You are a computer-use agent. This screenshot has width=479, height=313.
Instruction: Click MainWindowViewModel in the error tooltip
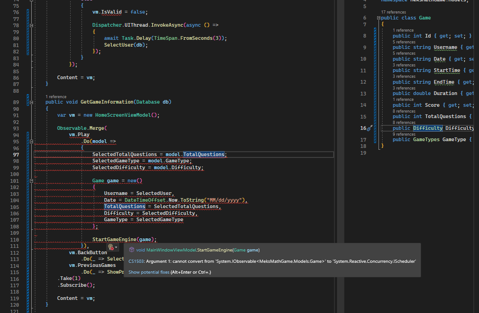coord(171,250)
